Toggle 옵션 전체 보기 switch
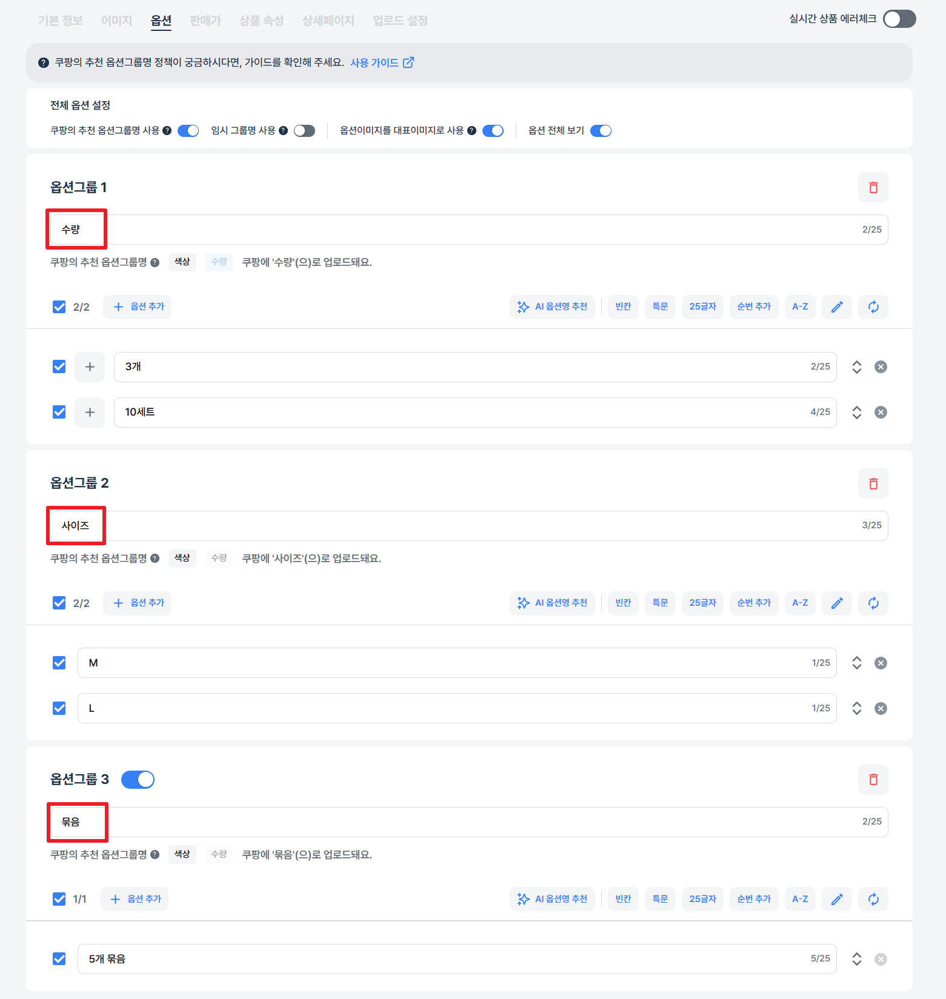 [x=601, y=131]
